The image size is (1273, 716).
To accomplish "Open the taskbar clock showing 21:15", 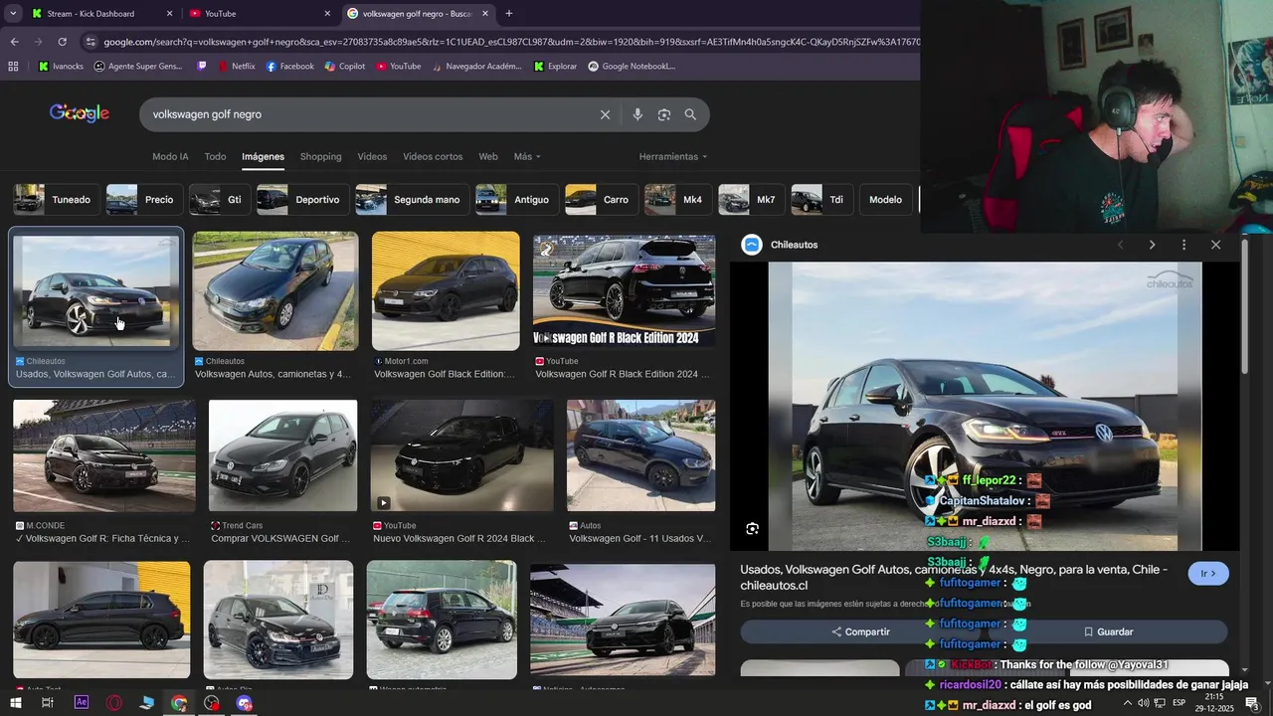I will (x=1214, y=703).
